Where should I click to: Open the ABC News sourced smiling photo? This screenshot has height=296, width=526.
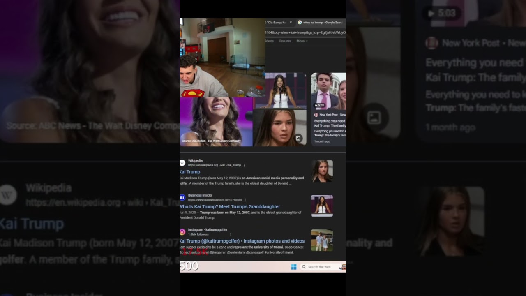pos(216,122)
